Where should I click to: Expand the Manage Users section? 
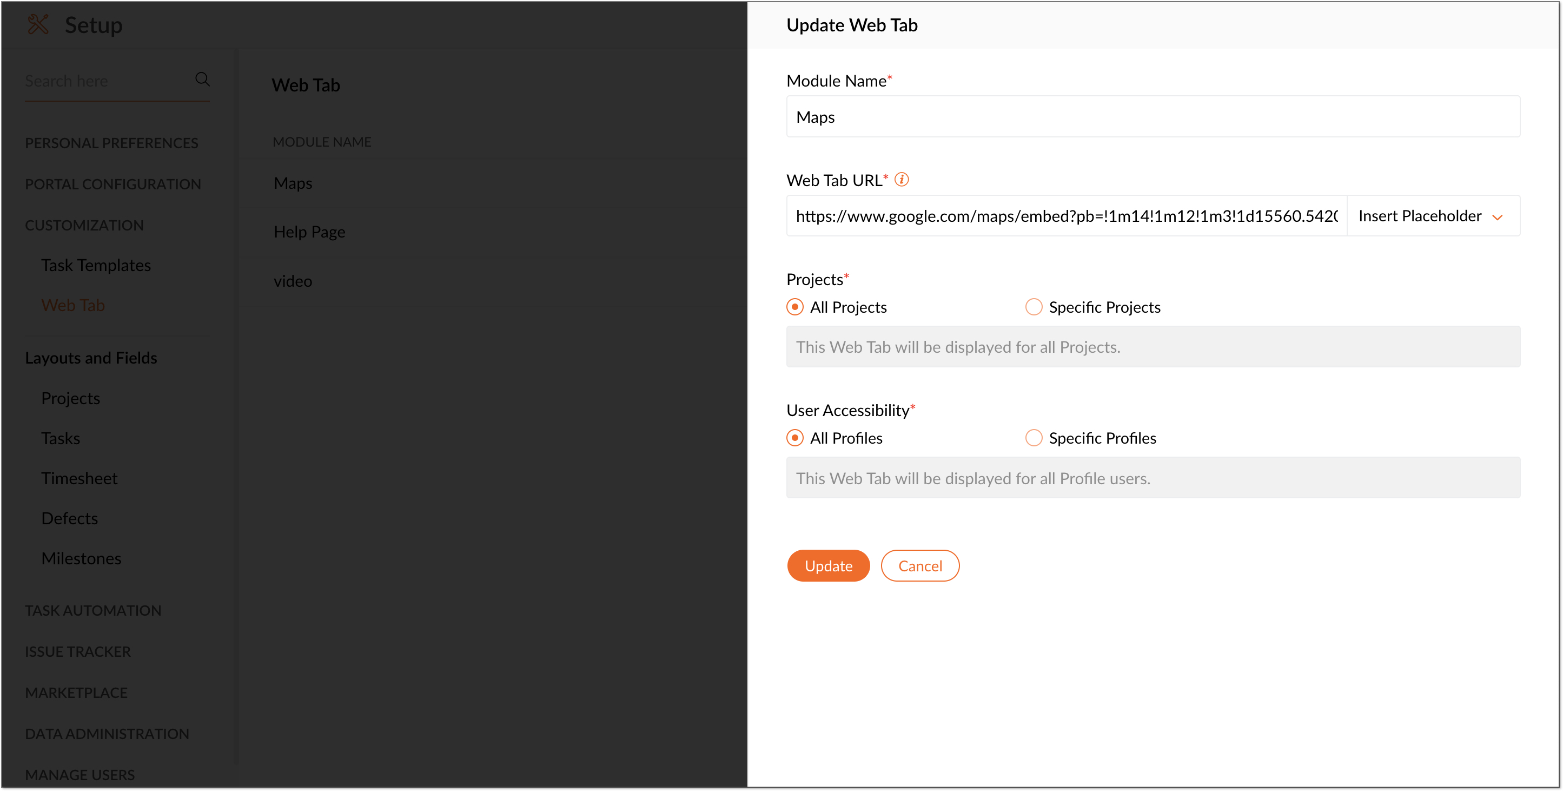coord(80,775)
